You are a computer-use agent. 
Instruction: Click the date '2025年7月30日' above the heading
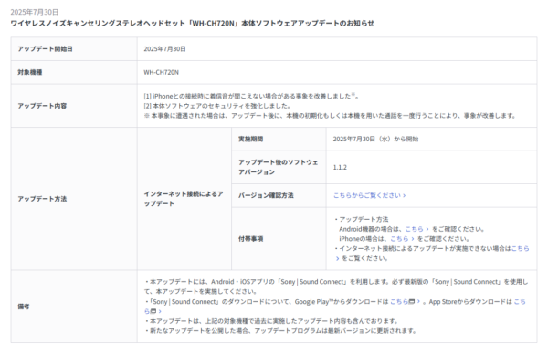(35, 12)
